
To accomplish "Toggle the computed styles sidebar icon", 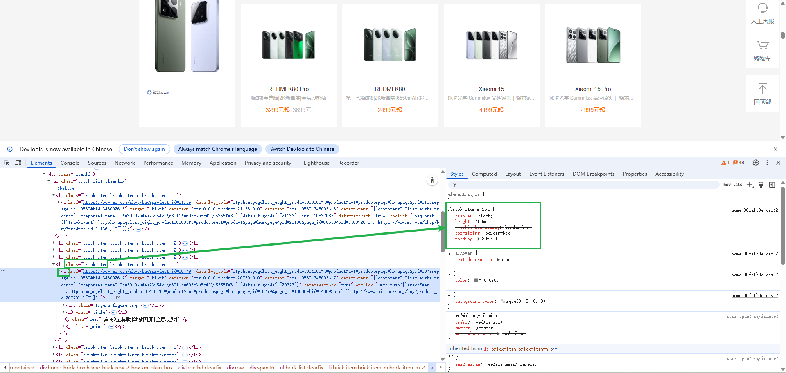I will [x=772, y=185].
